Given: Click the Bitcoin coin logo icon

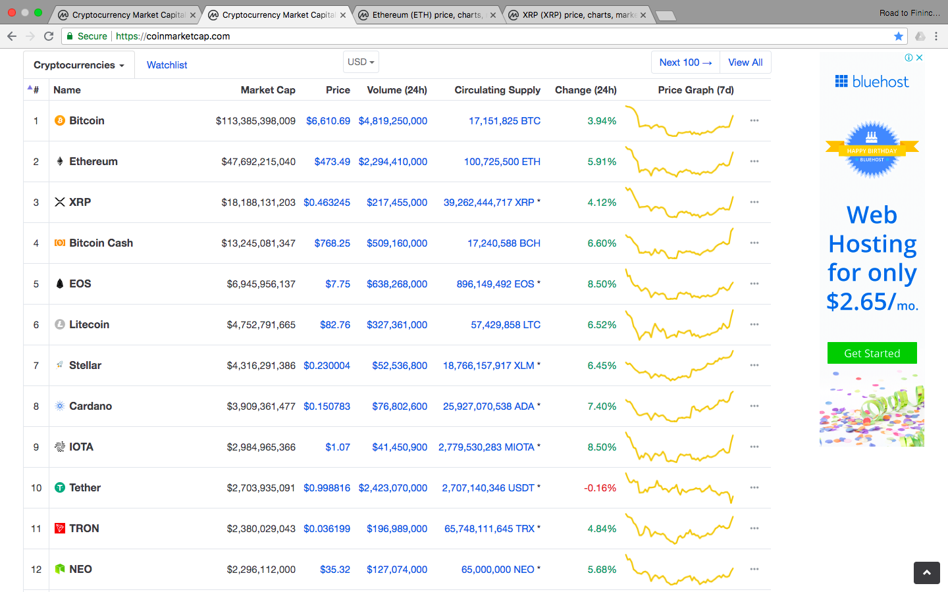Looking at the screenshot, I should [60, 120].
